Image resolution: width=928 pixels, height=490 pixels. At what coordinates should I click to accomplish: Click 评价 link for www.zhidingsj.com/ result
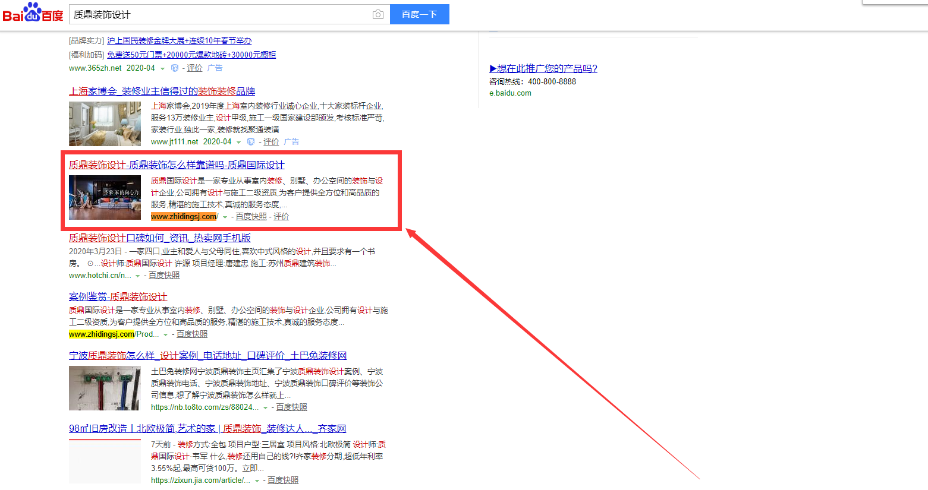(x=281, y=217)
